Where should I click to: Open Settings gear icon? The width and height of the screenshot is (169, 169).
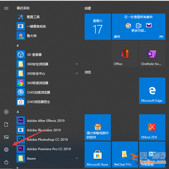pyautogui.click(x=6, y=150)
